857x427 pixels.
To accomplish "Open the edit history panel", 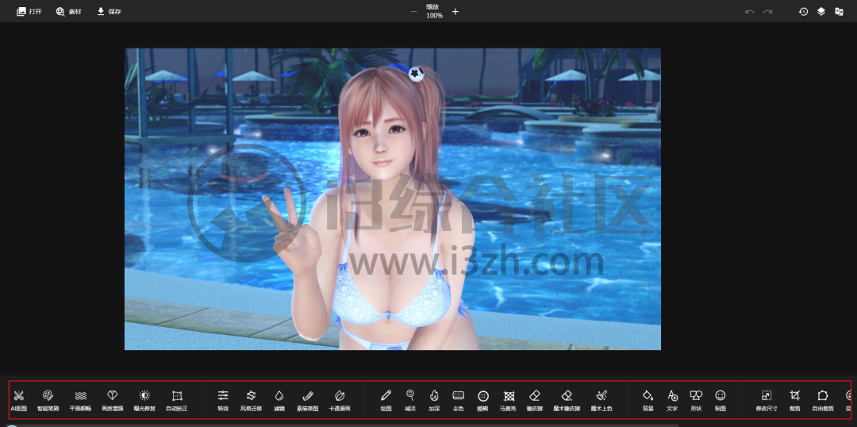I will (x=803, y=11).
